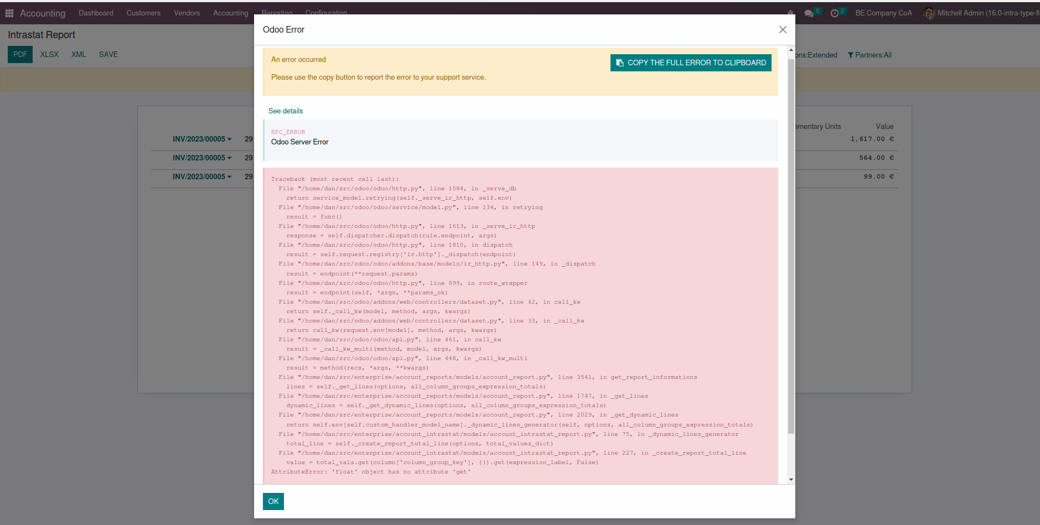
Task: Open the debug bug icon in navbar
Action: tap(790, 13)
